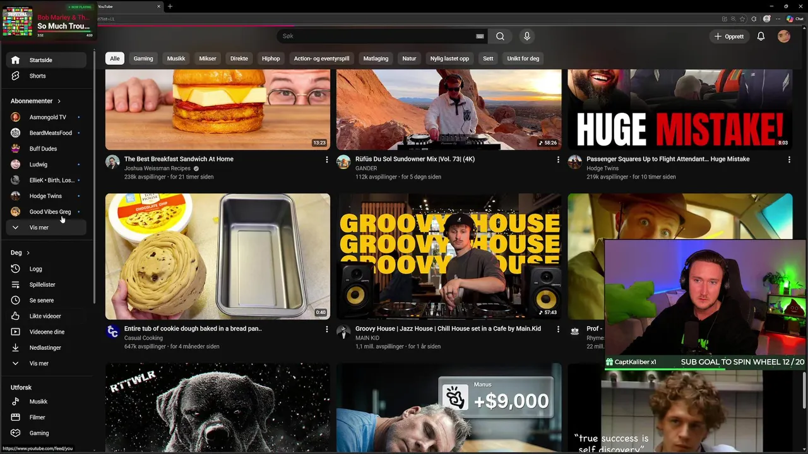The height and width of the screenshot is (454, 808).
Task: Open Filmer icon under Utforsk
Action: pyautogui.click(x=16, y=417)
